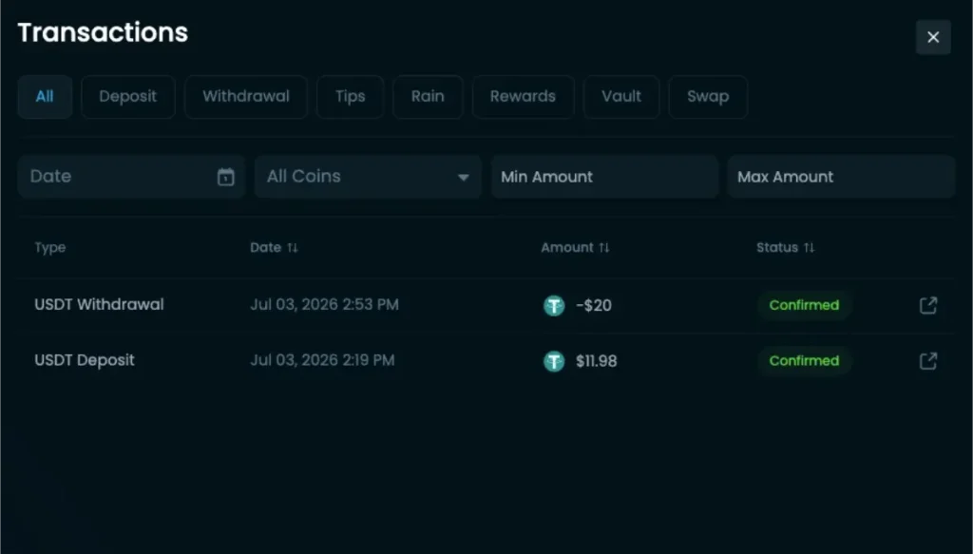This screenshot has width=973, height=554.
Task: Click Confirmed status of USDT Deposit
Action: [804, 361]
